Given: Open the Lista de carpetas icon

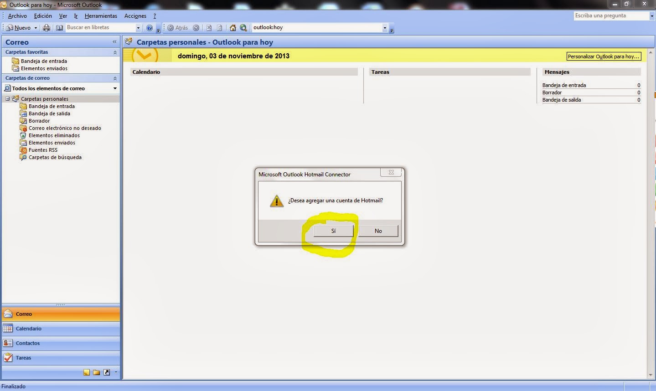Looking at the screenshot, I should click(x=96, y=372).
